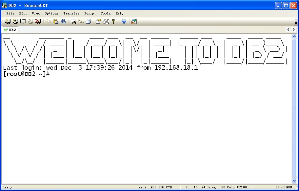Viewport: 299px width, 191px height.
Task: Open the View menu
Action: coord(36,13)
